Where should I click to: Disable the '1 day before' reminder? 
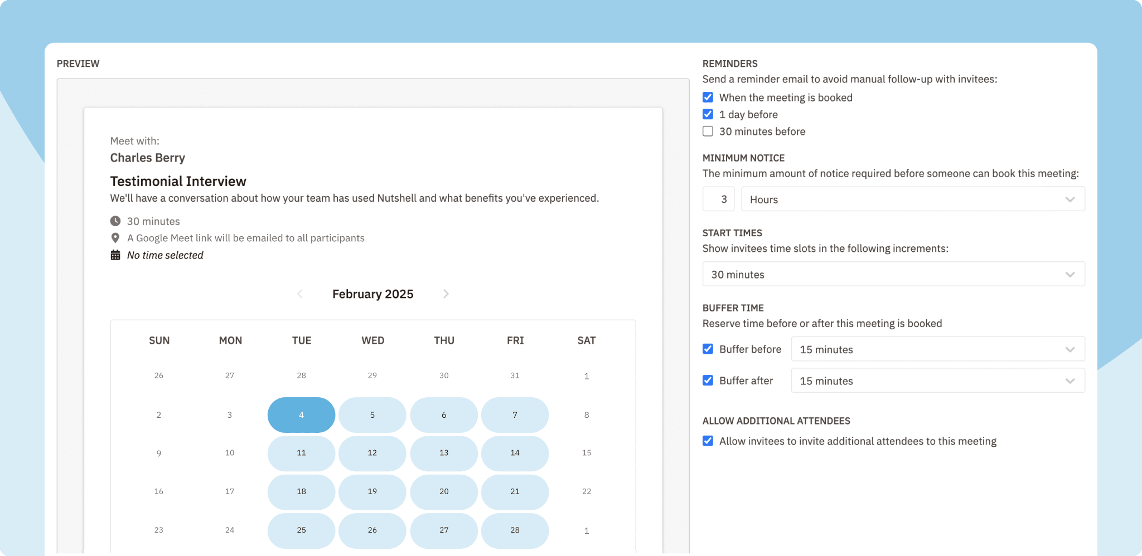tap(708, 114)
